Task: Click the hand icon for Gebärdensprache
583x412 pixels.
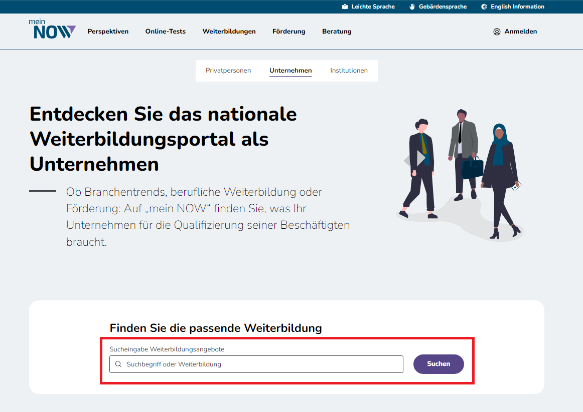Action: [x=412, y=7]
